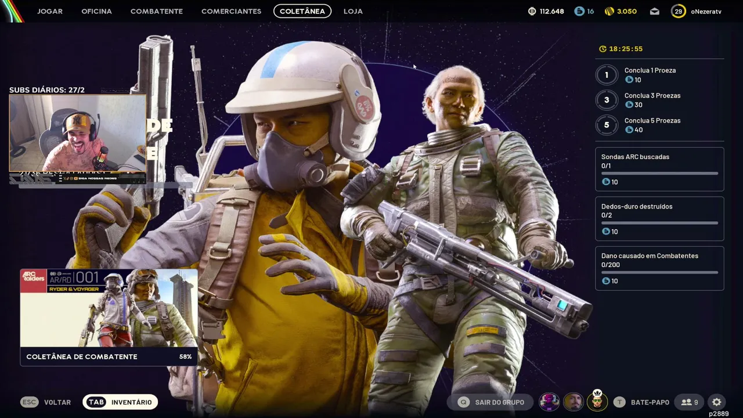Click the coin currency icon near 112.648
This screenshot has width=743, height=418.
pos(532,11)
